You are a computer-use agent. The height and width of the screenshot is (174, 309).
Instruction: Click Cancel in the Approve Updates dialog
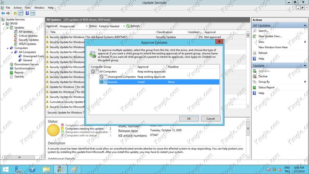(x=210, y=118)
